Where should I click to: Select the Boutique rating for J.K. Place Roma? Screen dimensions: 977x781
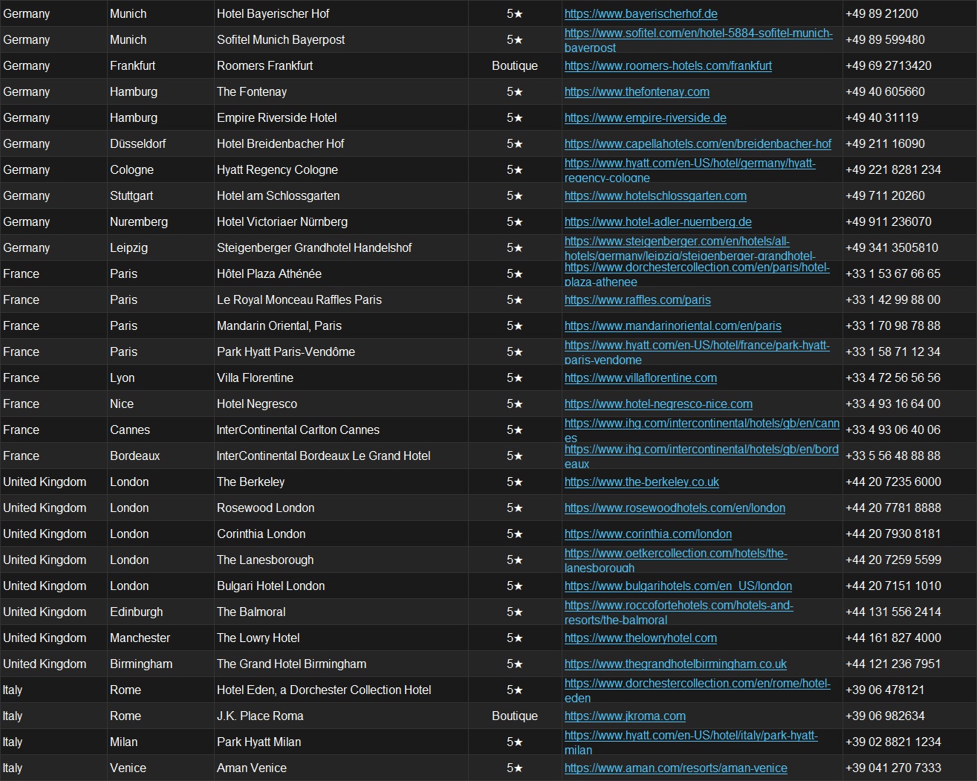(515, 716)
